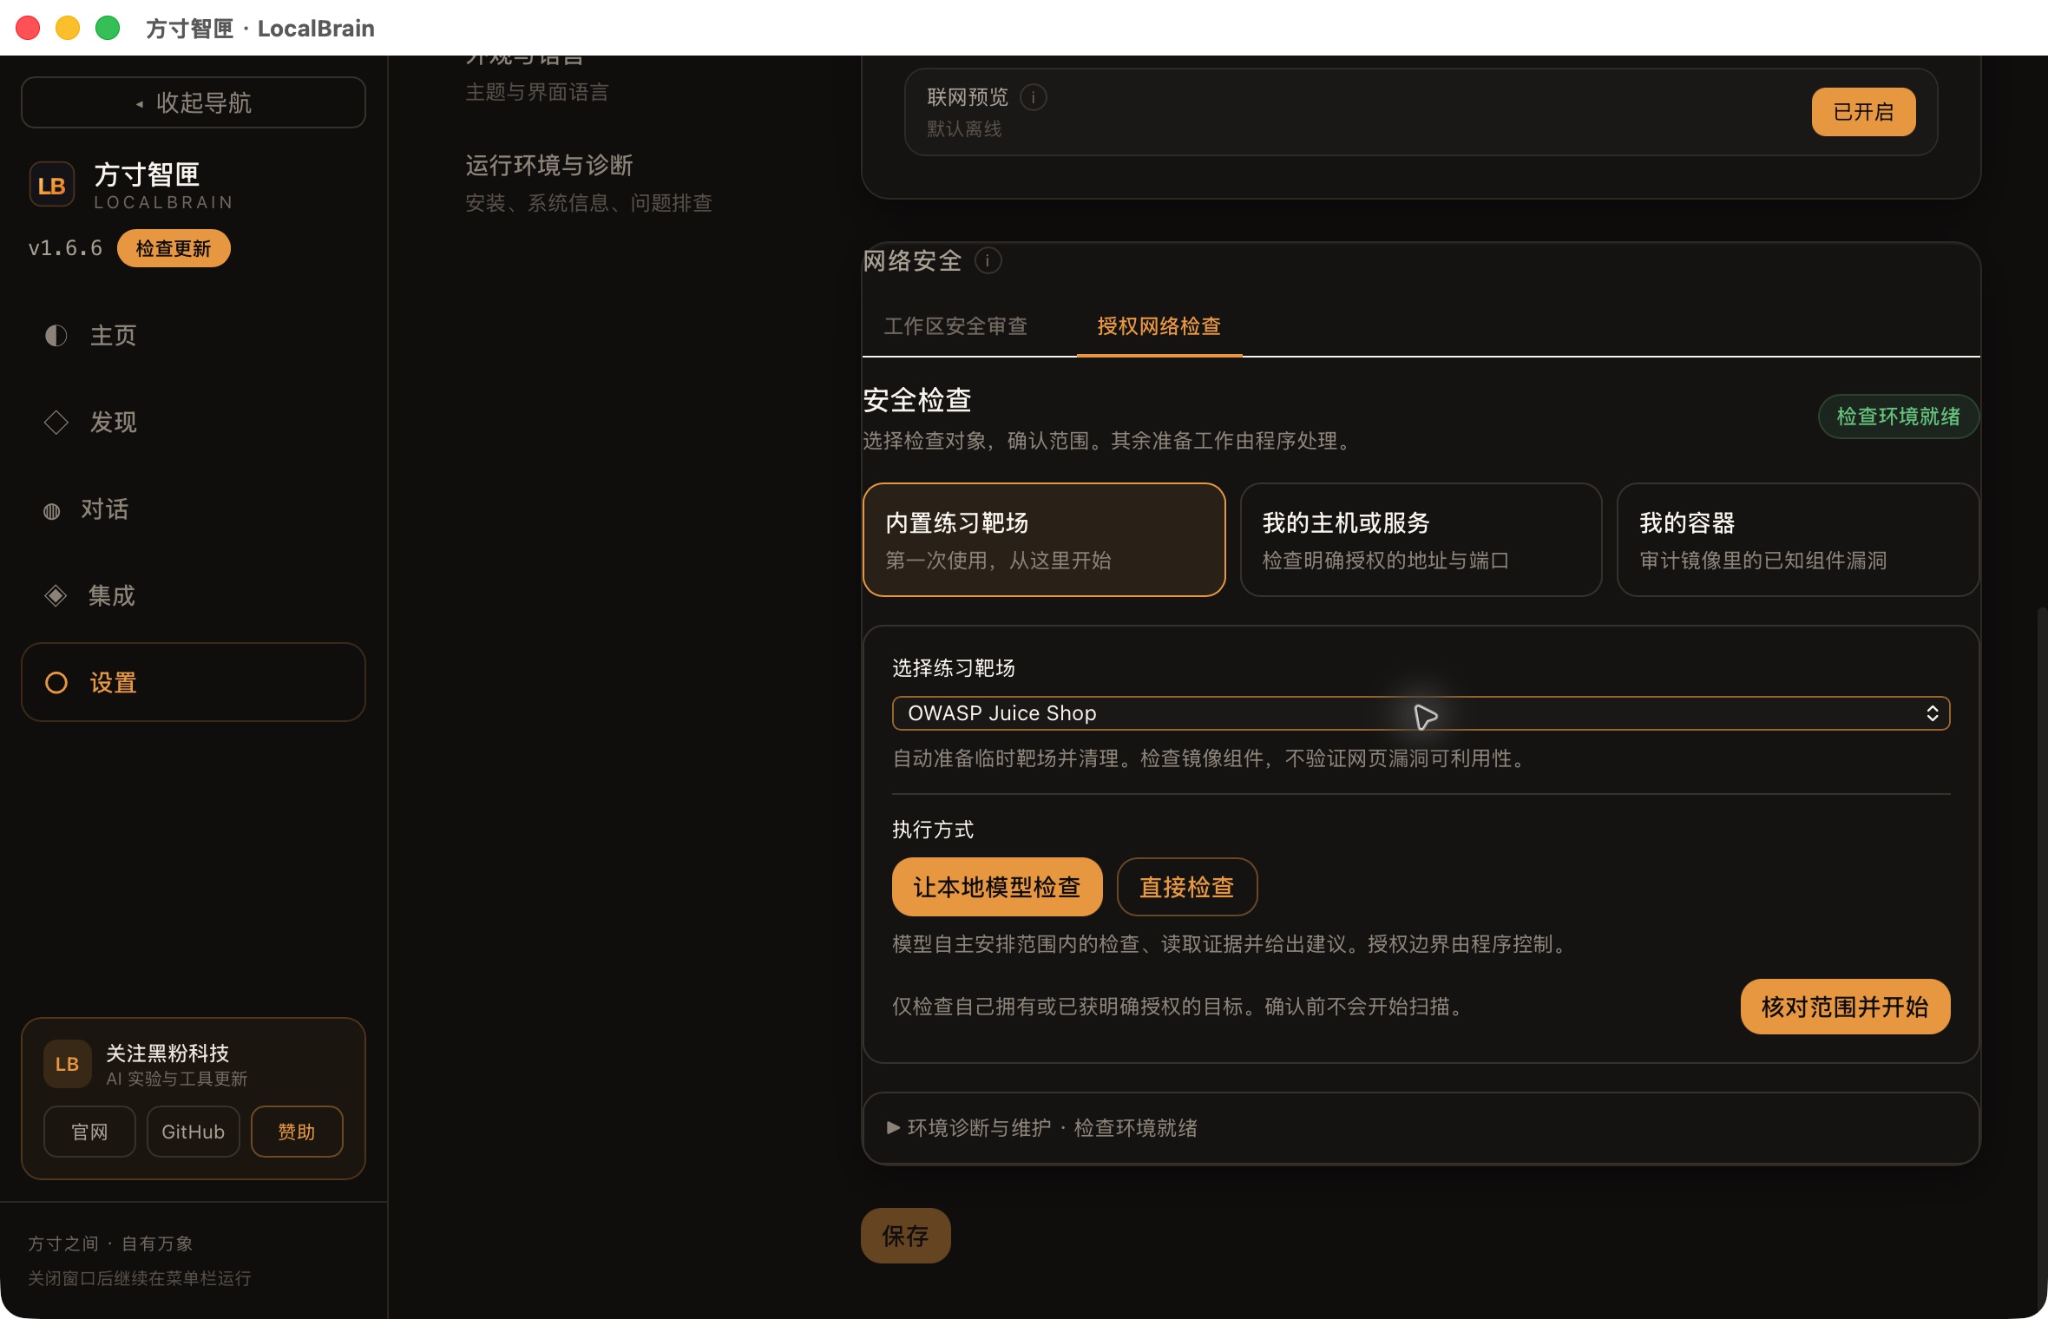The width and height of the screenshot is (2048, 1319).
Task: Click the 设置 ring icon
Action: coord(56,683)
